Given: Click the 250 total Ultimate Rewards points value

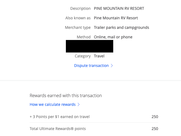Looking at the screenshot, I should coord(155,129).
